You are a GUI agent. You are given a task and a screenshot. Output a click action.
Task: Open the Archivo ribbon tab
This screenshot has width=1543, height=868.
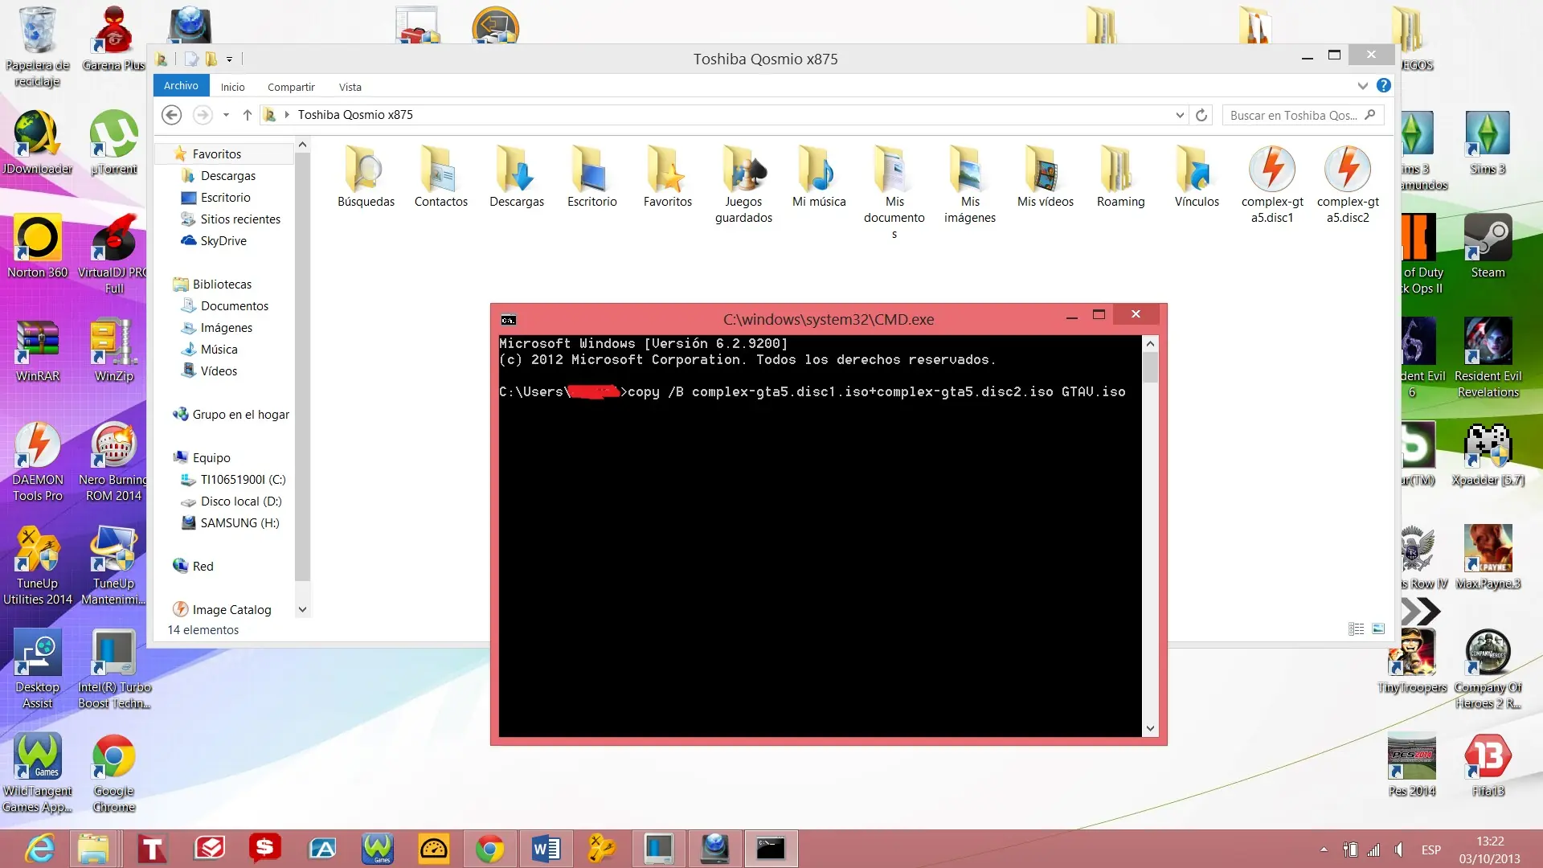click(x=181, y=85)
